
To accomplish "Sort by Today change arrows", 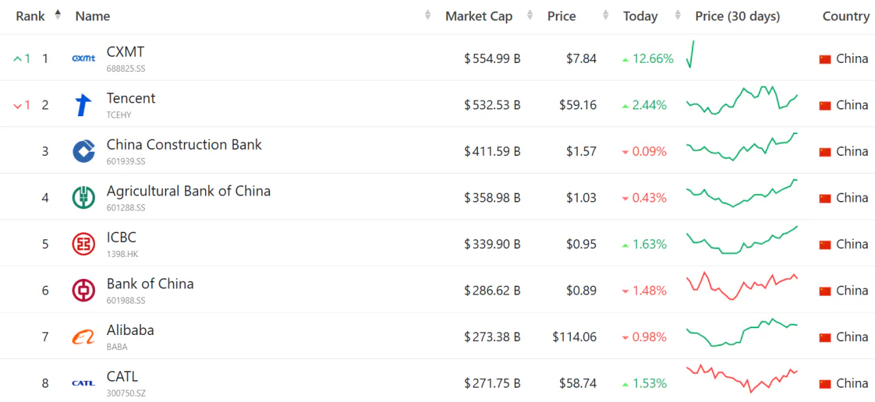I will coord(677,15).
